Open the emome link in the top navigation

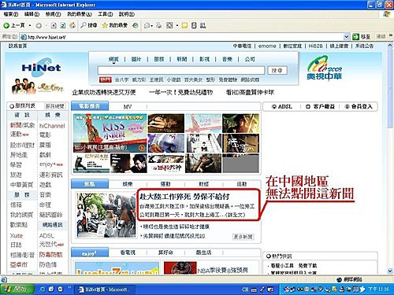(267, 46)
